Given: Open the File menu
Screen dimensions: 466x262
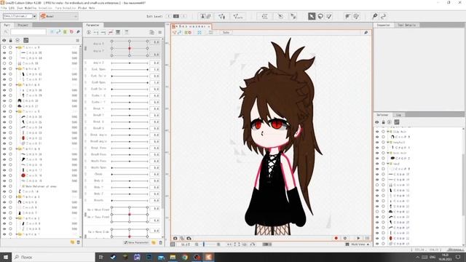Looking at the screenshot, I should (x=4, y=8).
